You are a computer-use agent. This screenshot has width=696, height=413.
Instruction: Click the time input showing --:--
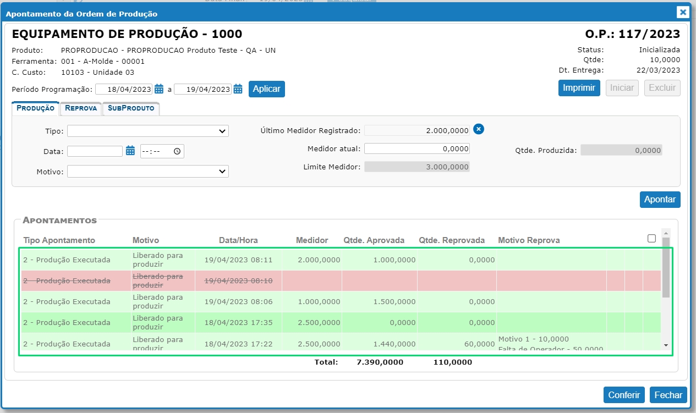[162, 151]
